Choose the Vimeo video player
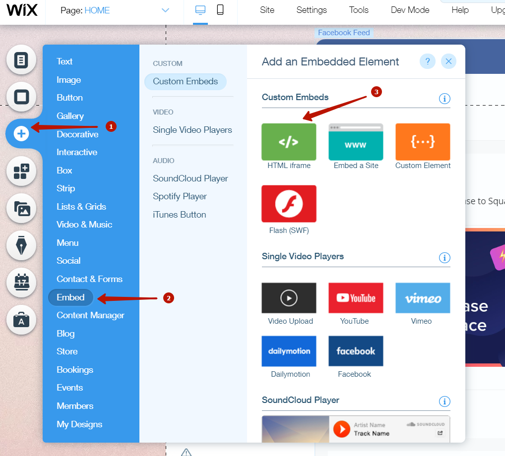 [422, 297]
